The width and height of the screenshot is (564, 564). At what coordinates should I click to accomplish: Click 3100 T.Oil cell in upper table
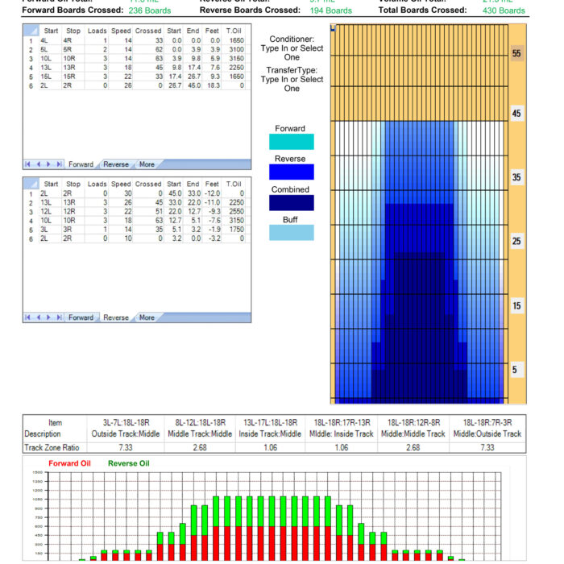click(234, 50)
